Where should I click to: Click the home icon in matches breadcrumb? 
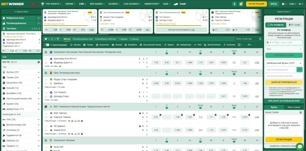click(46, 39)
